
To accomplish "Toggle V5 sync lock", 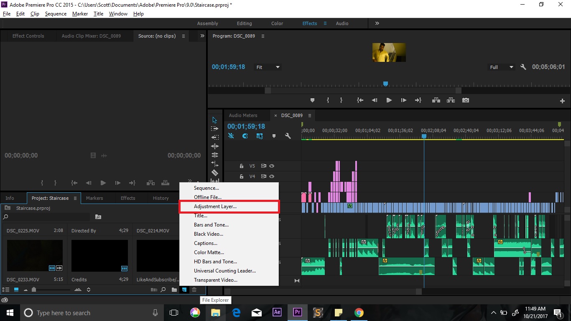I will [263, 166].
